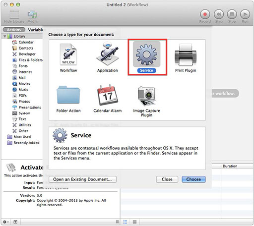This screenshot has height=226, width=254.
Task: Collapse the Library disclosure triangle
Action: coord(5,36)
